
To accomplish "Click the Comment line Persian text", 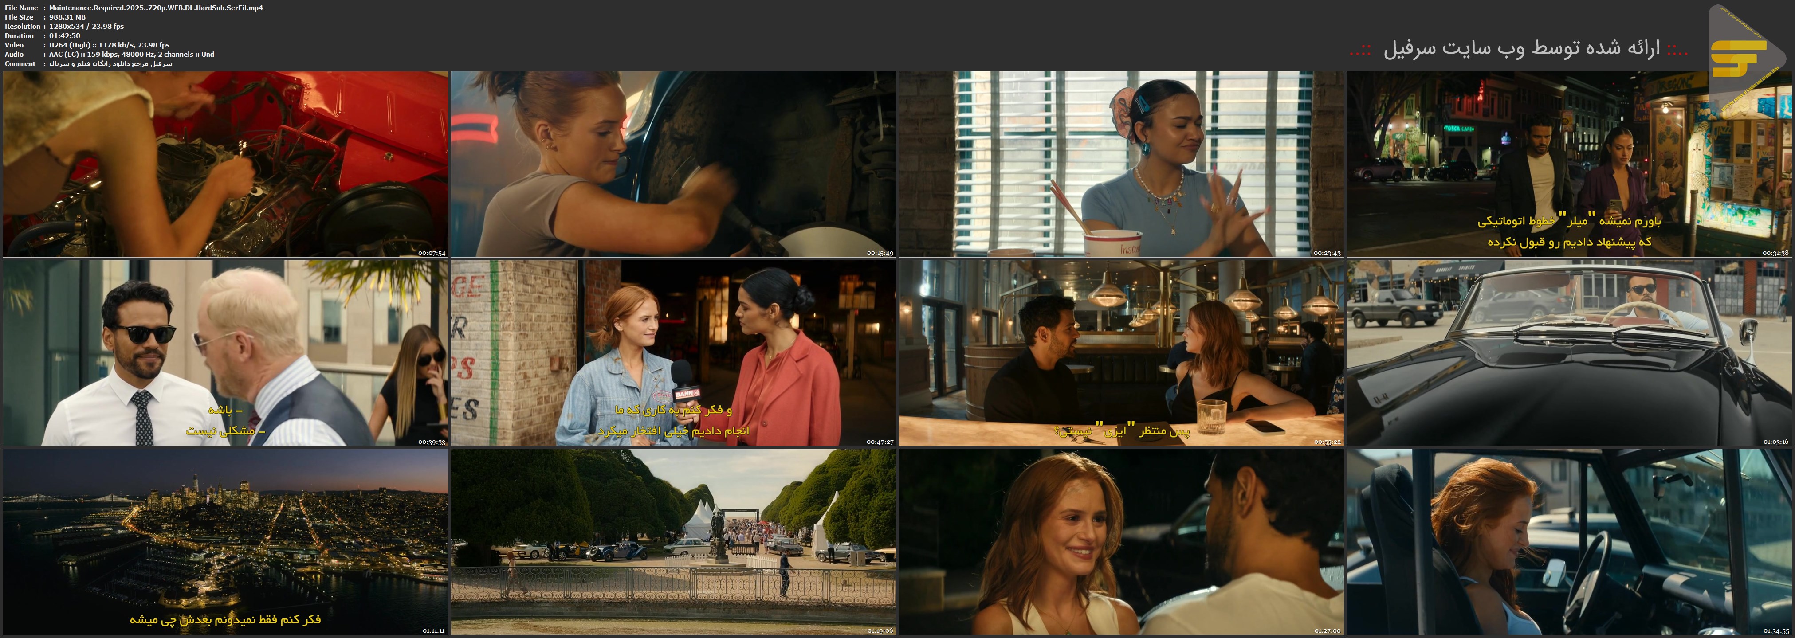I will point(111,63).
